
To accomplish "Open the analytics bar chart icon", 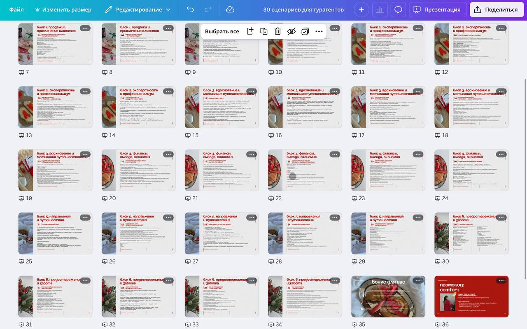I will [380, 9].
